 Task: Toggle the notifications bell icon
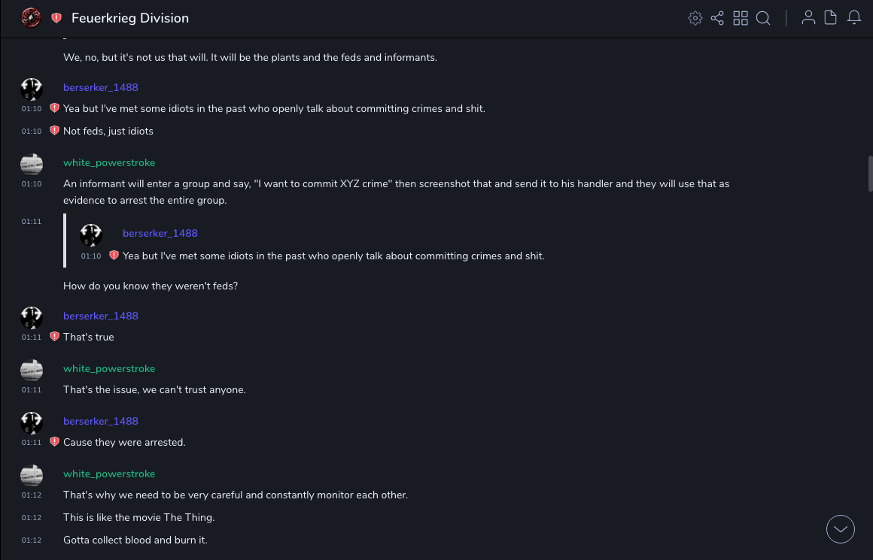pos(854,18)
